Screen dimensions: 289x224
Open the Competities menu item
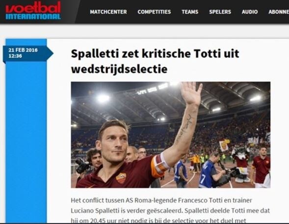[x=154, y=12]
